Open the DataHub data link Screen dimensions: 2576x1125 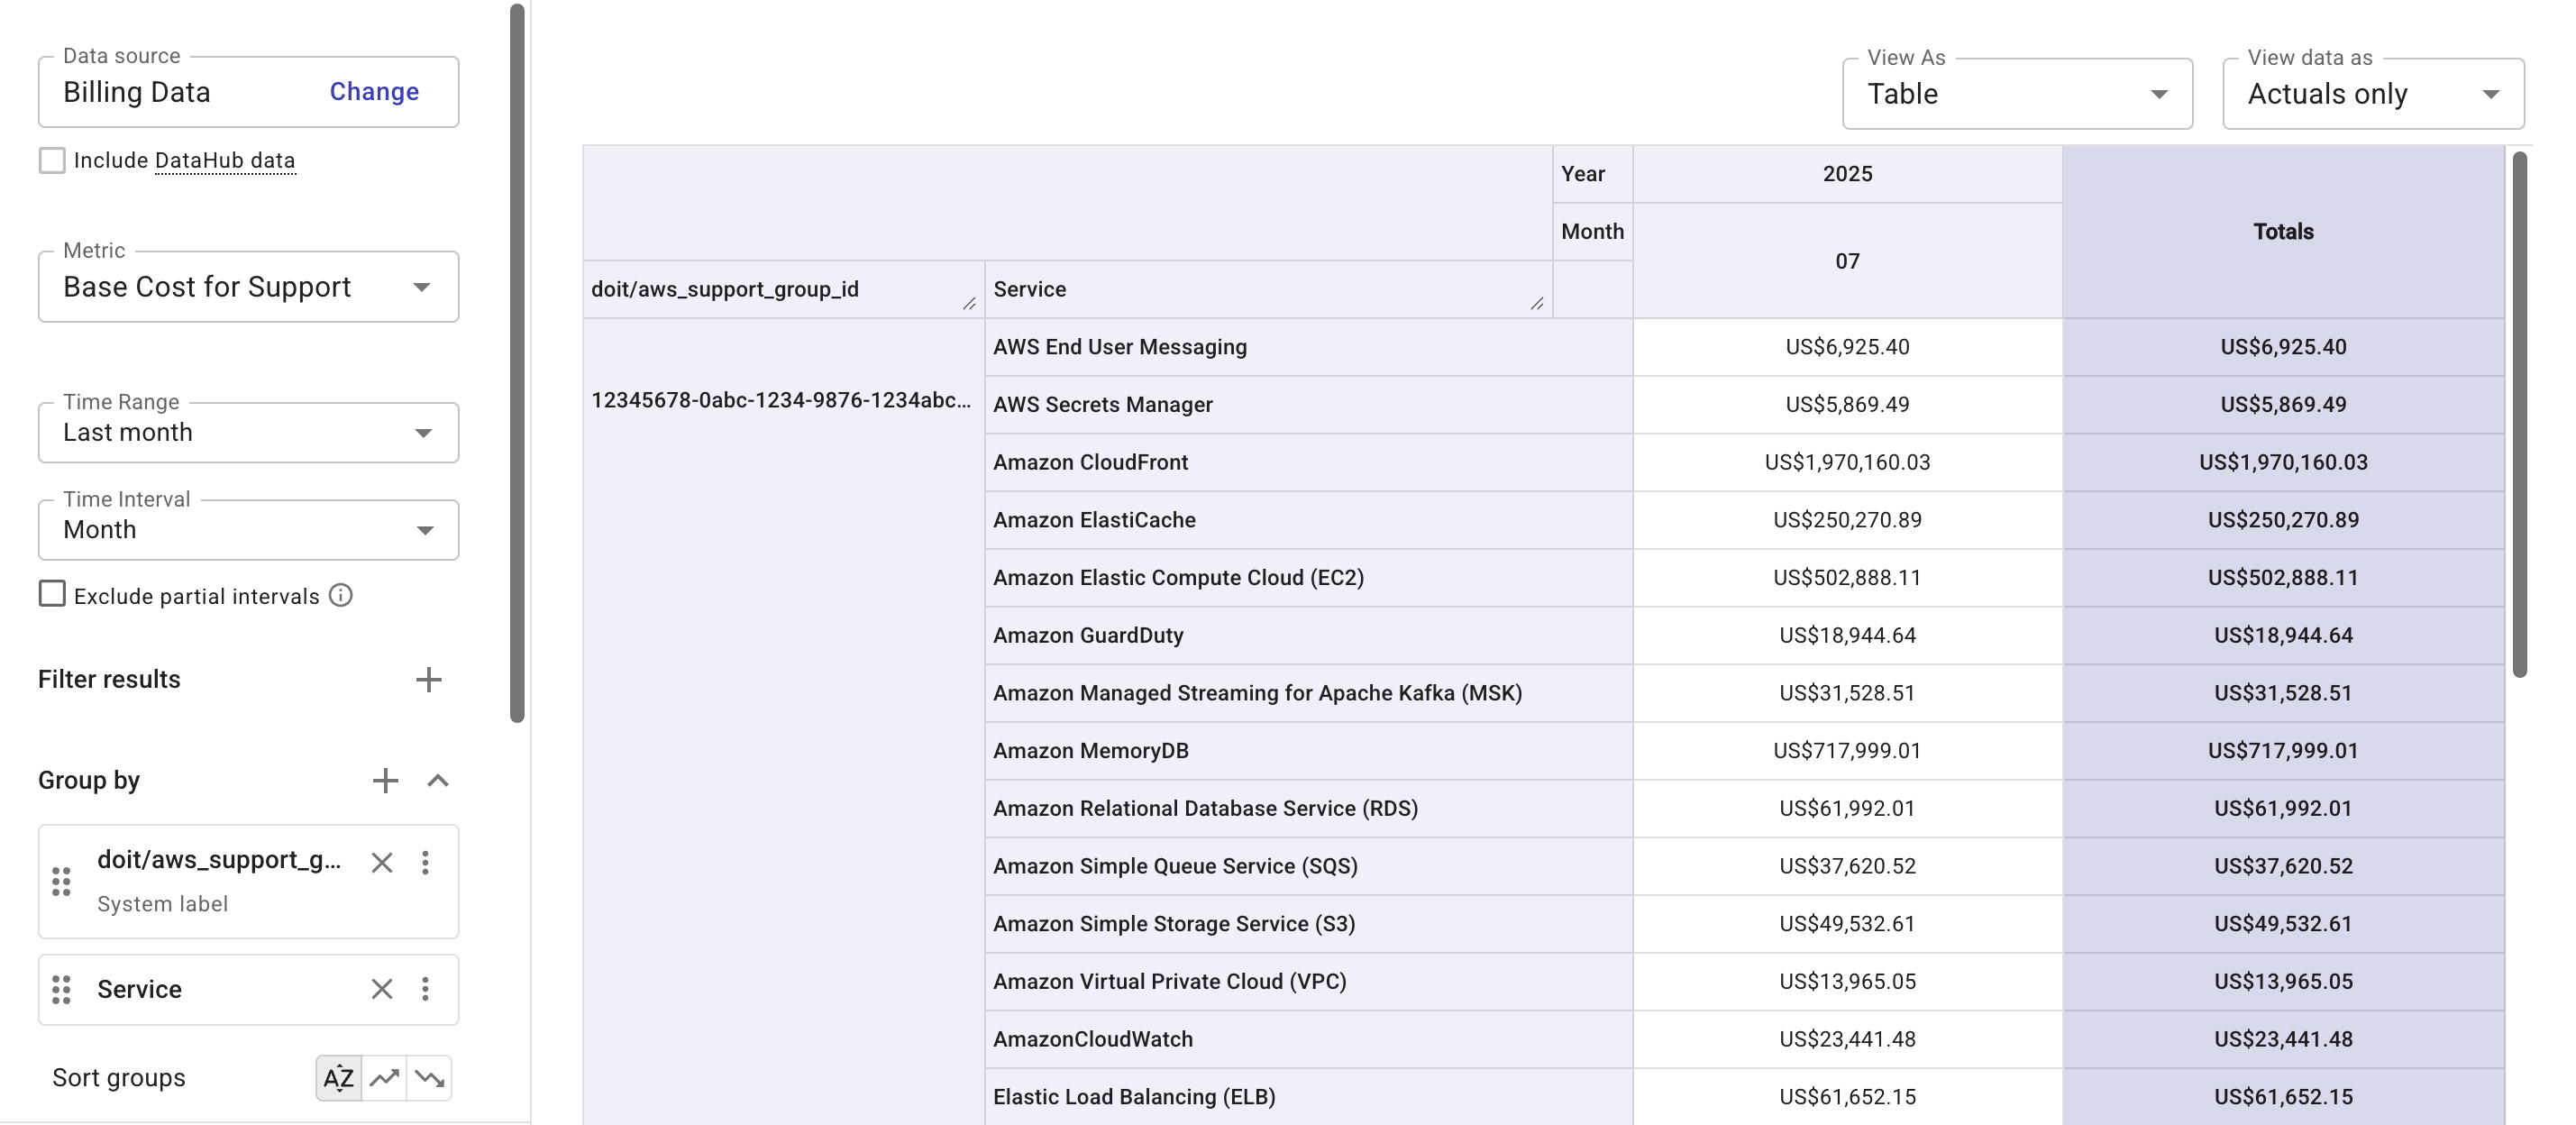pyautogui.click(x=224, y=160)
